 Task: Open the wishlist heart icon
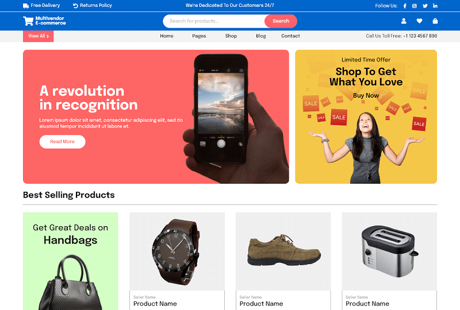(x=419, y=21)
